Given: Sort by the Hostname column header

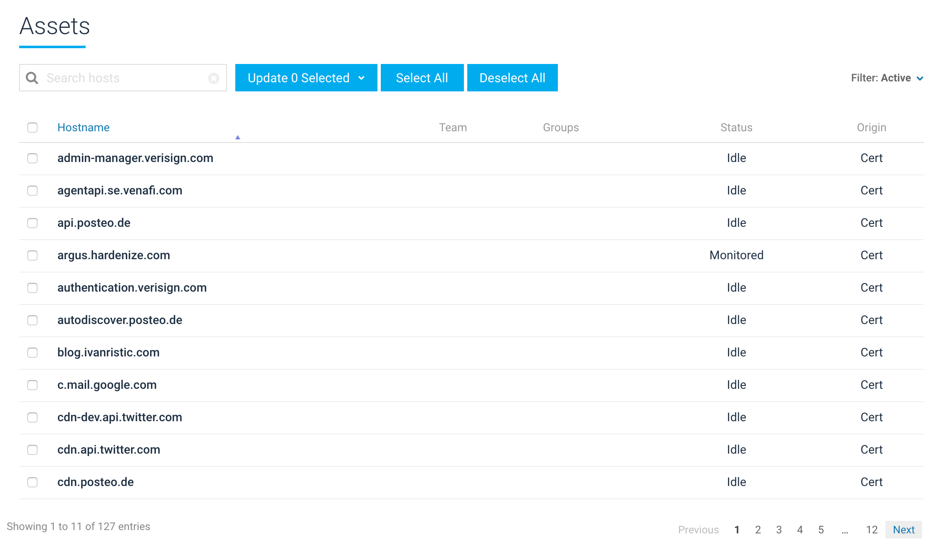Looking at the screenshot, I should pyautogui.click(x=83, y=128).
